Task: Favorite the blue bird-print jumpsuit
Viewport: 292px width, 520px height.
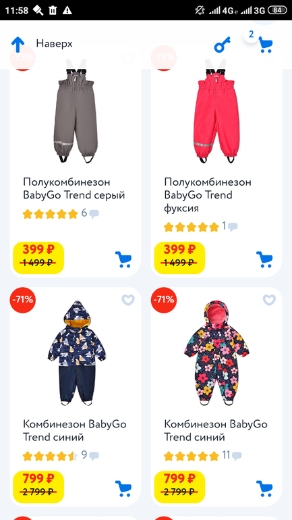Action: point(128,300)
